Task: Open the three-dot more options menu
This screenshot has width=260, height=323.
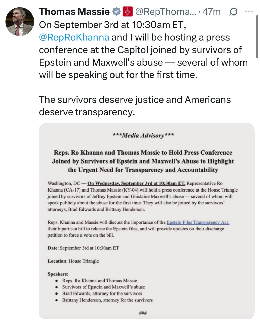Action: point(249,11)
